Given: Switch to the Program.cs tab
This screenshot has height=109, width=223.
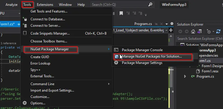Looking at the screenshot, I should [x=143, y=24].
